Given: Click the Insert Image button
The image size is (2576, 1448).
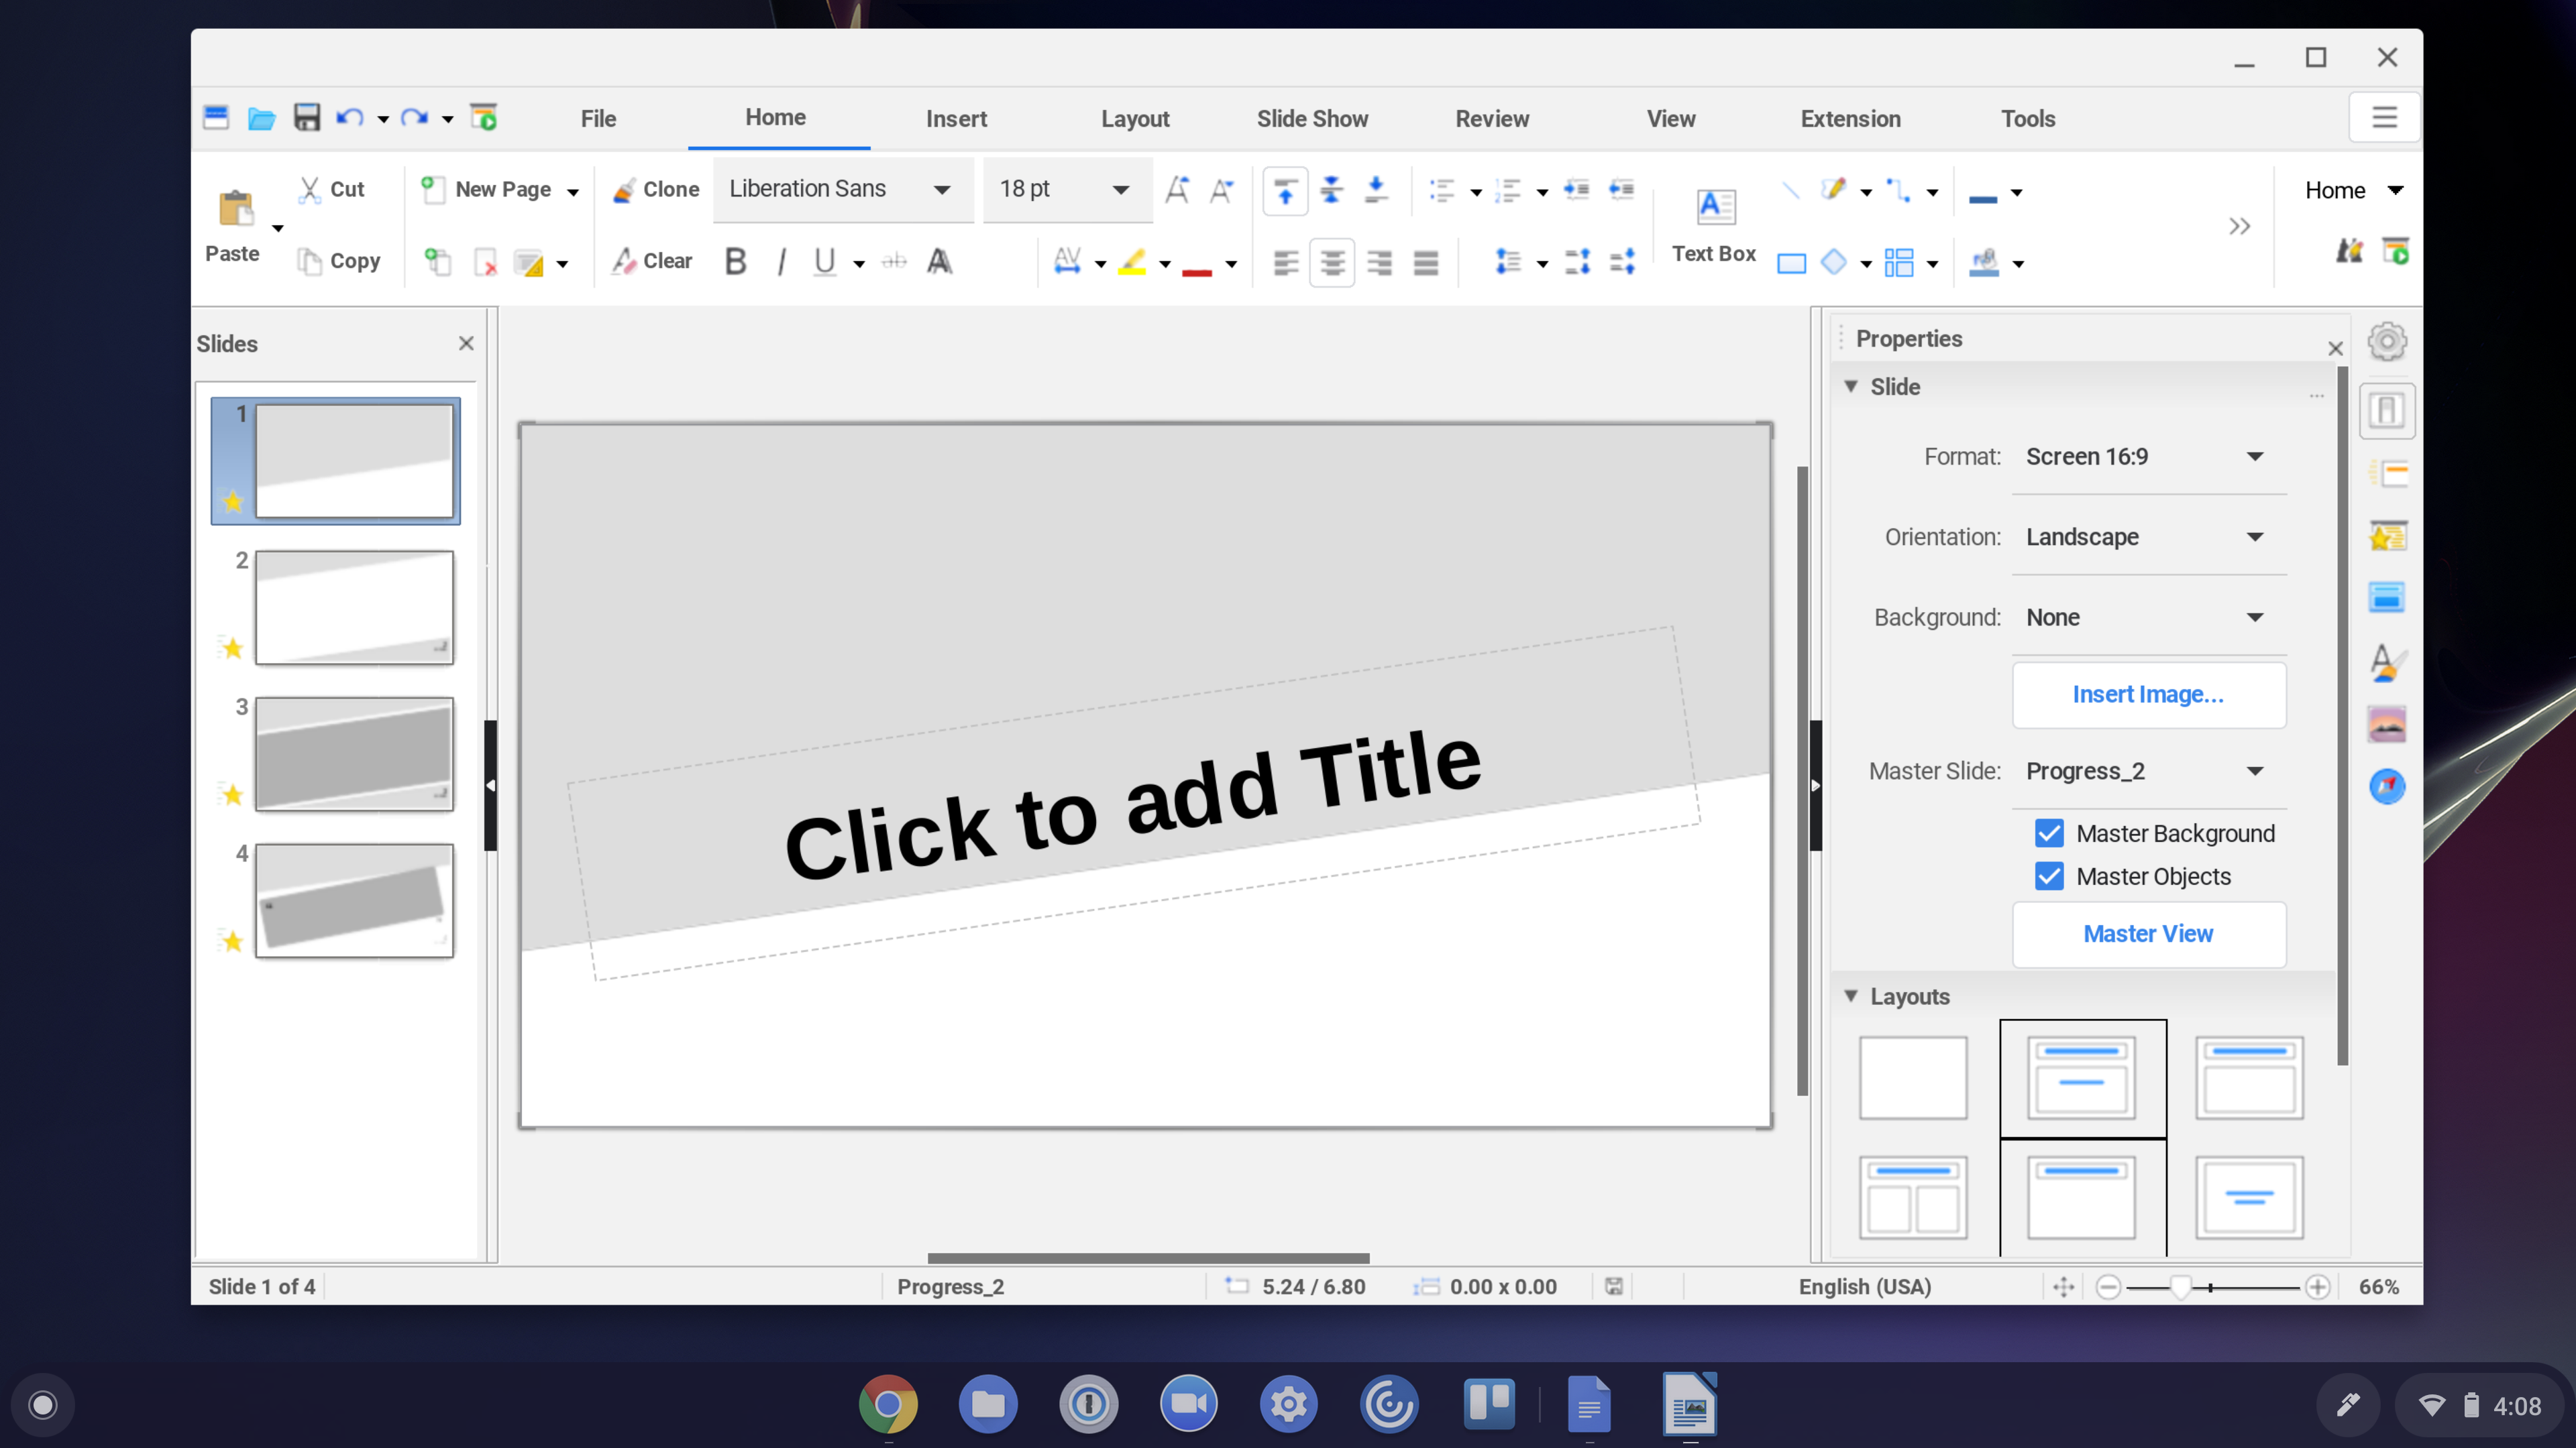Looking at the screenshot, I should tap(2149, 695).
